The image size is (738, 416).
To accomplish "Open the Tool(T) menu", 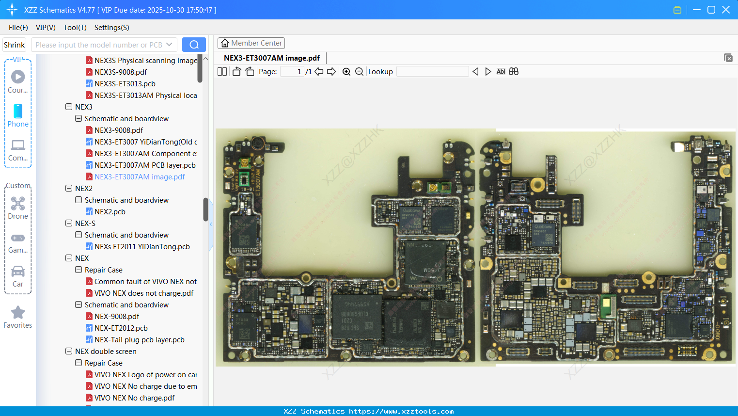I will (75, 28).
